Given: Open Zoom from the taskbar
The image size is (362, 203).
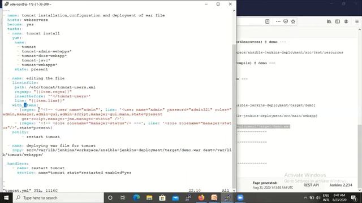Looking at the screenshot, I should tap(240, 198).
